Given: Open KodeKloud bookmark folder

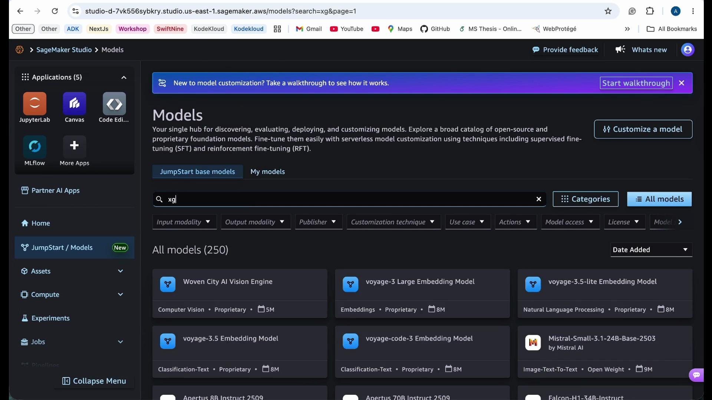Looking at the screenshot, I should (209, 29).
